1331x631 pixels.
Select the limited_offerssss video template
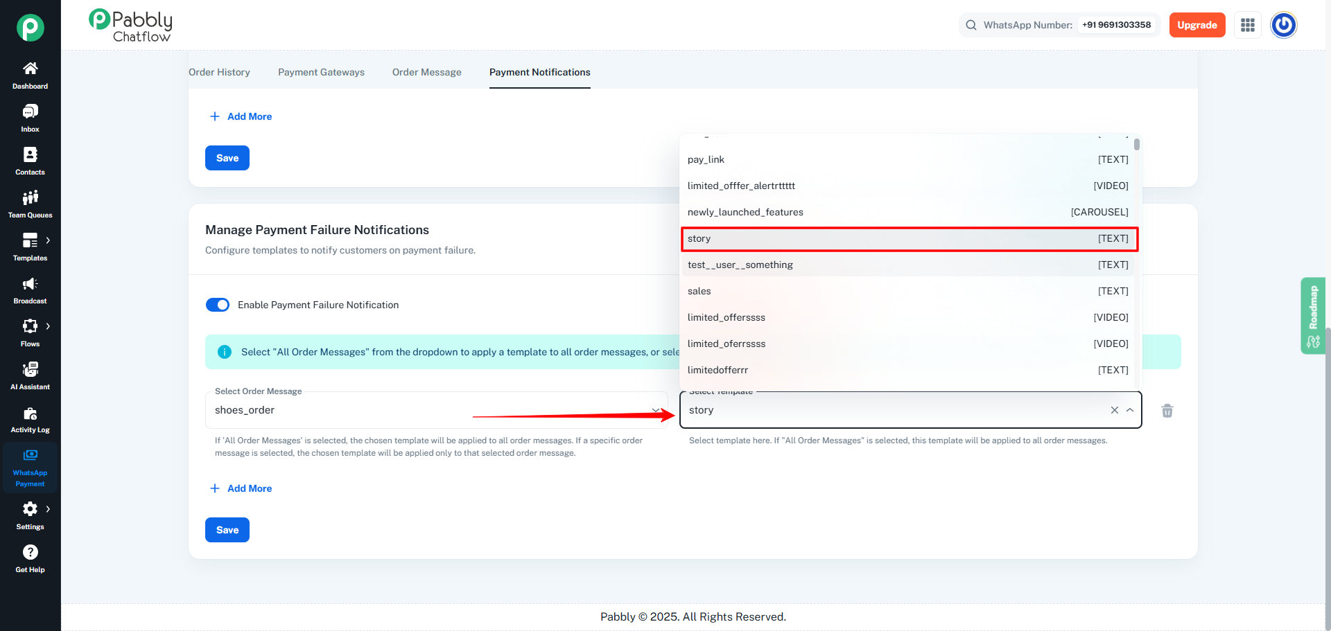click(x=908, y=317)
